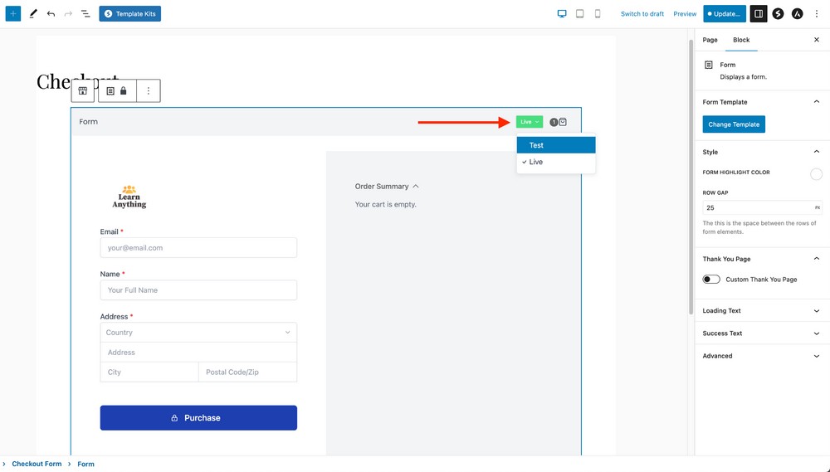Expand the Success Text panel
This screenshot has width=830, height=472.
(761, 333)
